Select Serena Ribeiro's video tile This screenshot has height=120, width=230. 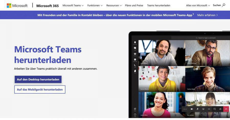[162, 79]
